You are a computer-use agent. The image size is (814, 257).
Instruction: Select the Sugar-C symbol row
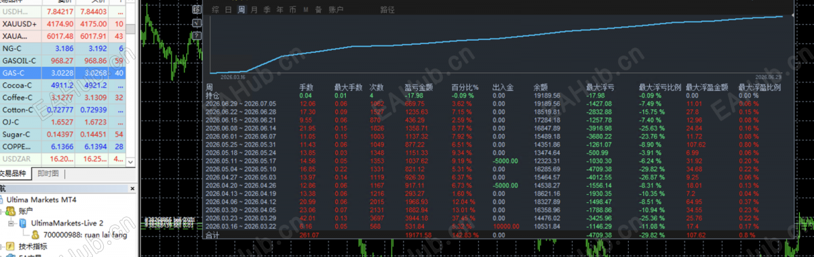coord(64,134)
